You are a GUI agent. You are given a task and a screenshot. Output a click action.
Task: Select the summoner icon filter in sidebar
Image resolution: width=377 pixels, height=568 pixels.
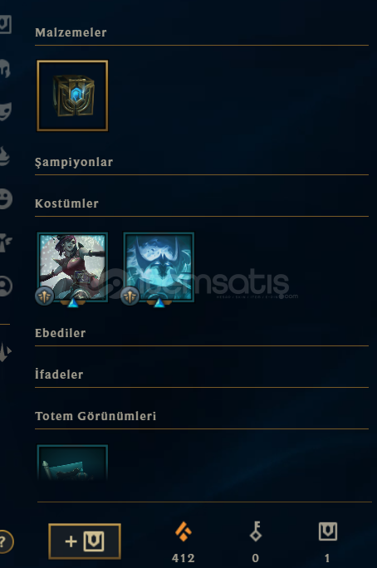[6, 286]
